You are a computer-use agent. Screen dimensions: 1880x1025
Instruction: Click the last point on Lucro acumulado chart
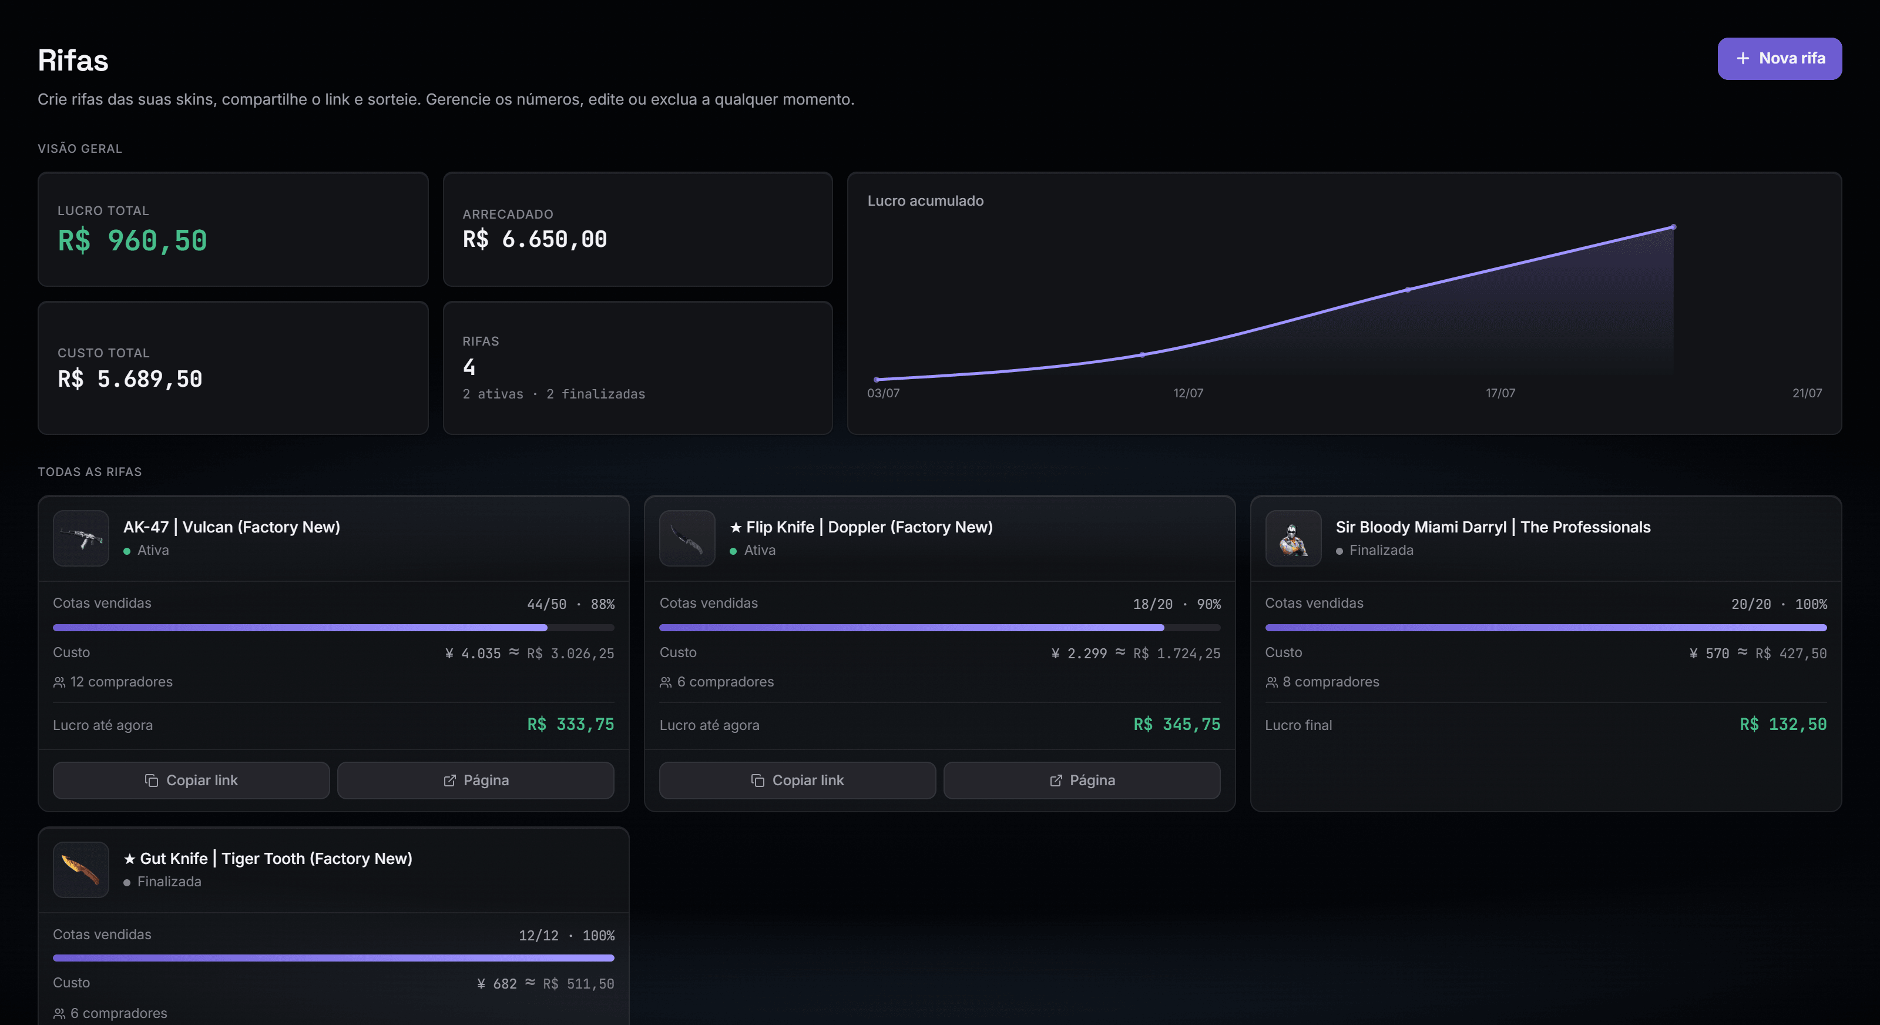[1673, 227]
